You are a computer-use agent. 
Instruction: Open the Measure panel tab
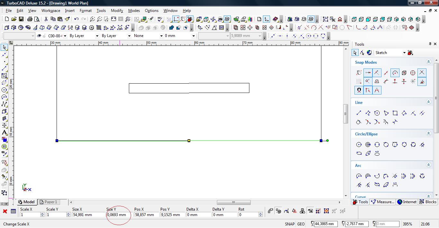tap(382, 202)
